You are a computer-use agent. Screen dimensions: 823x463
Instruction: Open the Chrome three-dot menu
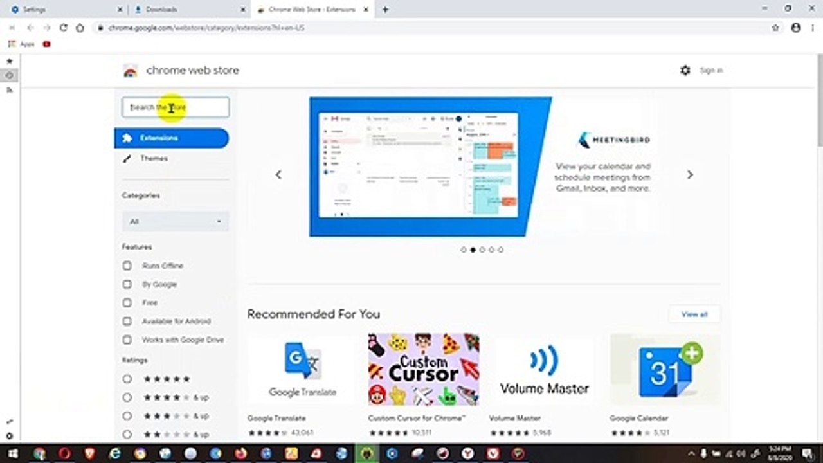[x=812, y=28]
